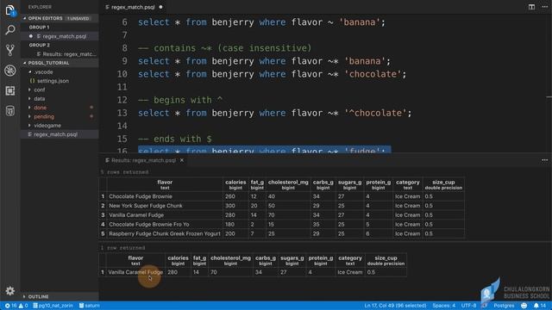The width and height of the screenshot is (552, 310).
Task: Click the '5 rows returned' label
Action: coord(124,172)
